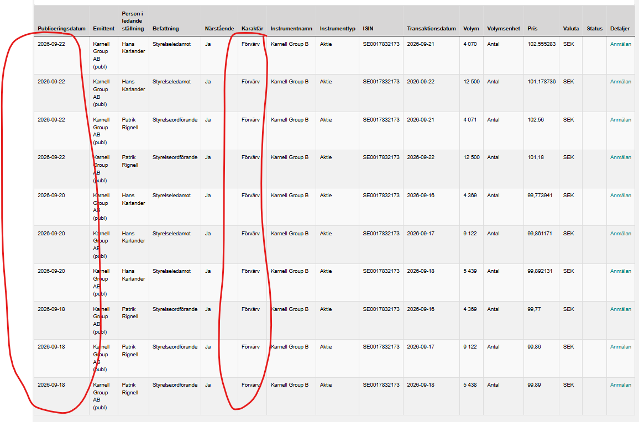Click transaction date 2026-09-21 in 4 070 row
The image size is (639, 422).
421,44
